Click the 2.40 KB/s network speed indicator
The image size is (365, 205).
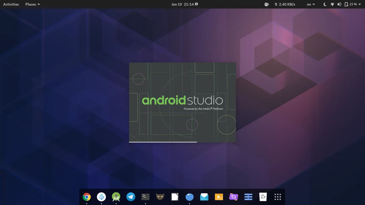pyautogui.click(x=285, y=4)
